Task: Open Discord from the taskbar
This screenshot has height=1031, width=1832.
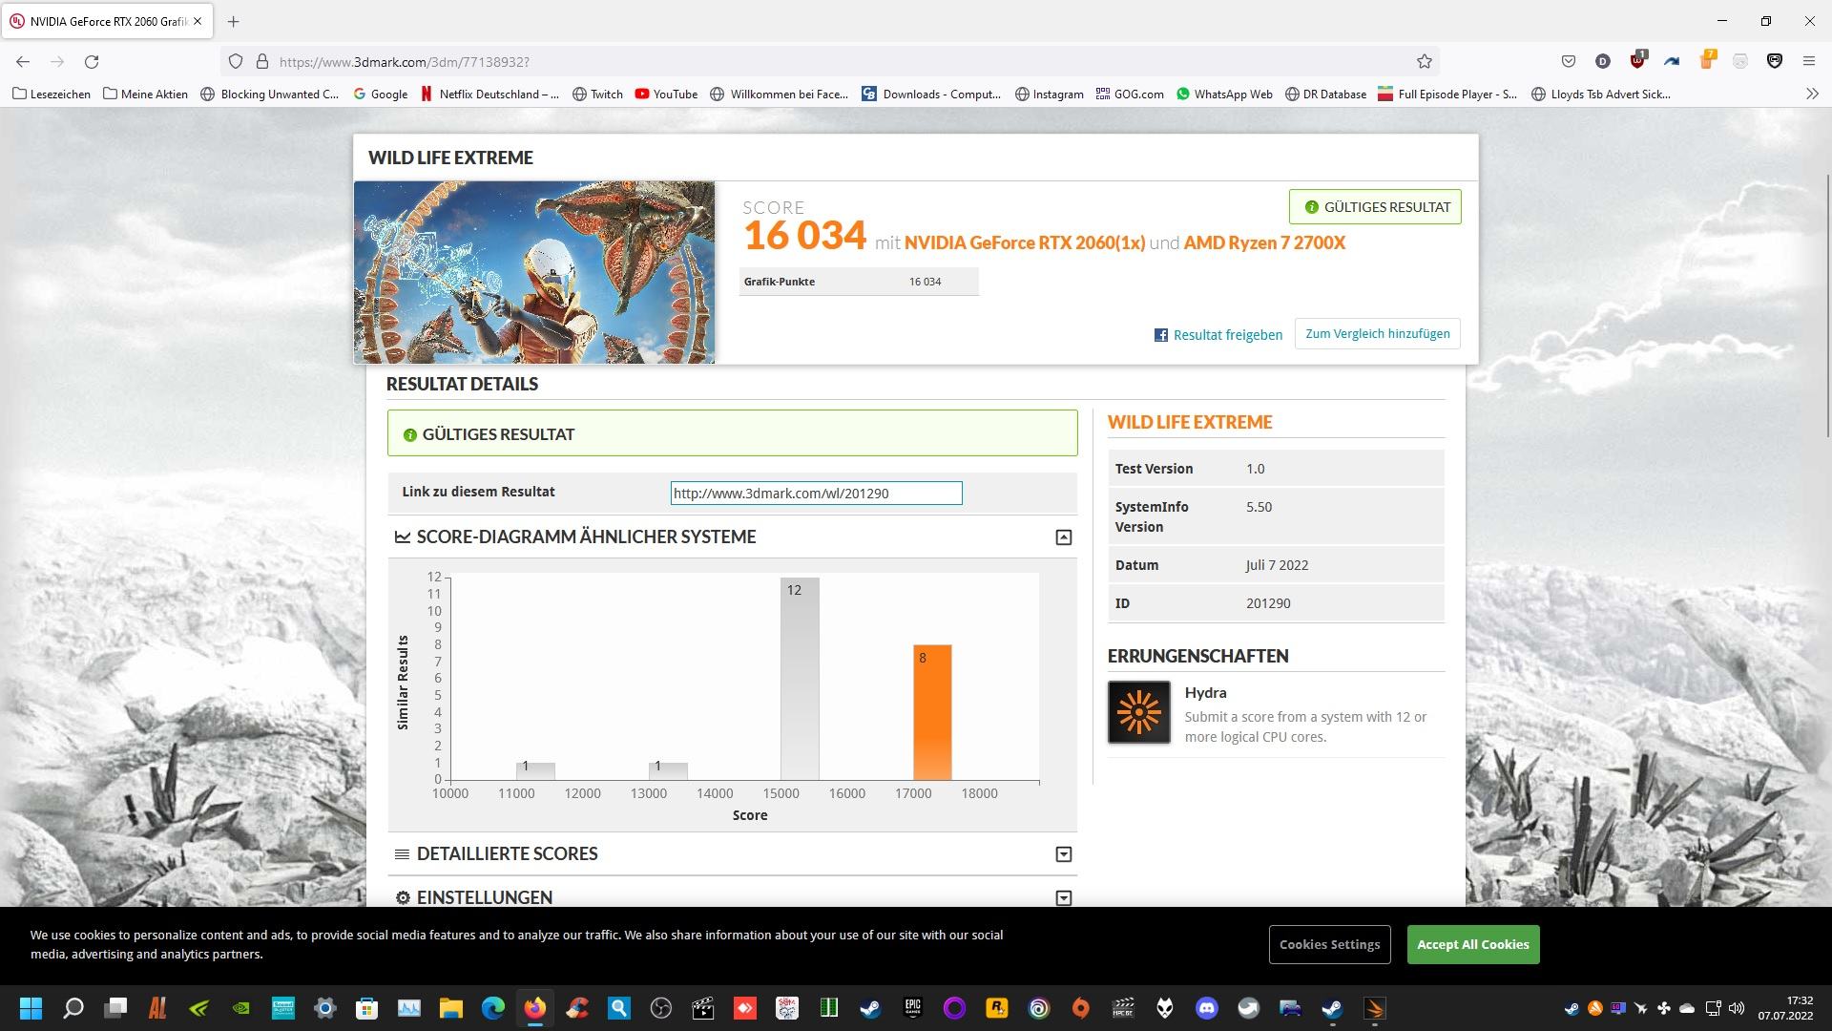Action: (1206, 1008)
